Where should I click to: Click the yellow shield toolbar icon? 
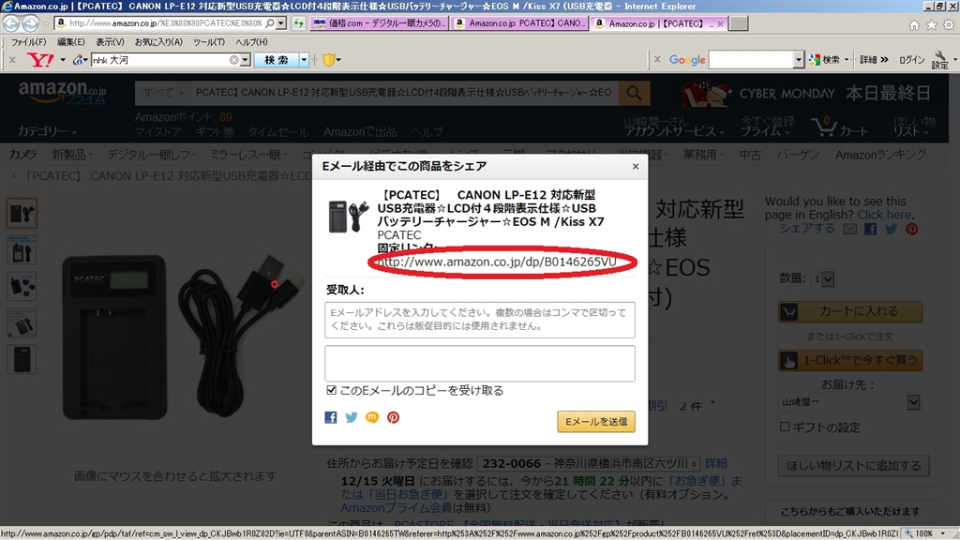[329, 60]
